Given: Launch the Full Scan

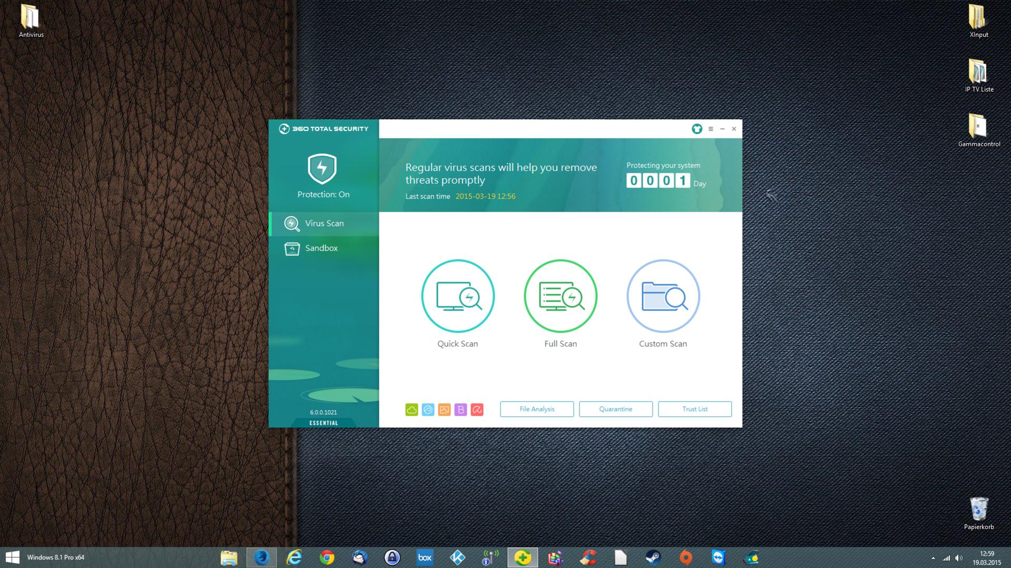Looking at the screenshot, I should click(560, 296).
